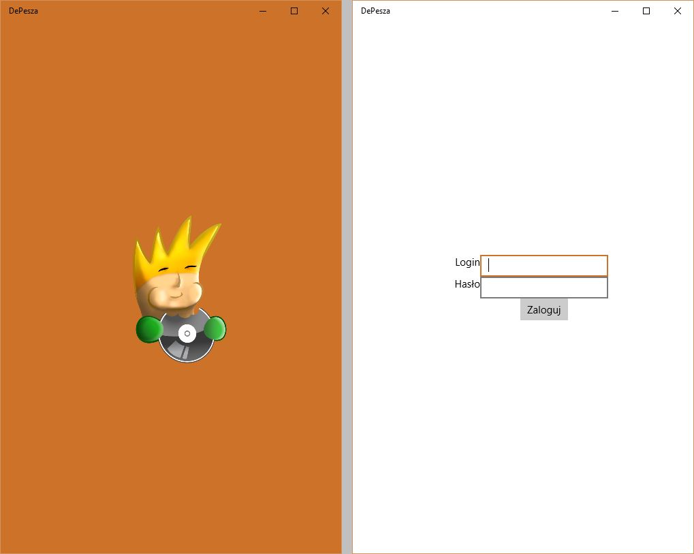Click the Login text input field
The height and width of the screenshot is (554, 694).
544,266
